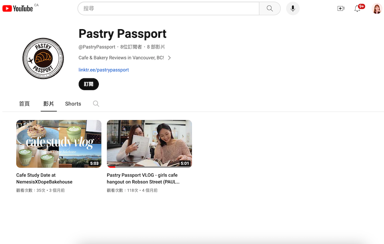Image resolution: width=384 pixels, height=244 pixels.
Task: Select the 影片 tab
Action: (49, 104)
